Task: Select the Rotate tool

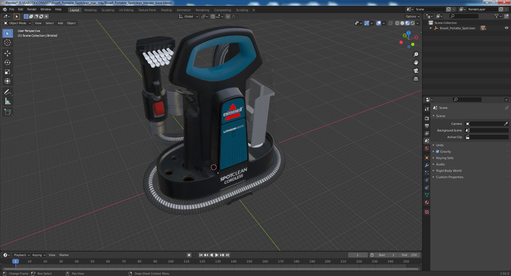Action: point(7,62)
